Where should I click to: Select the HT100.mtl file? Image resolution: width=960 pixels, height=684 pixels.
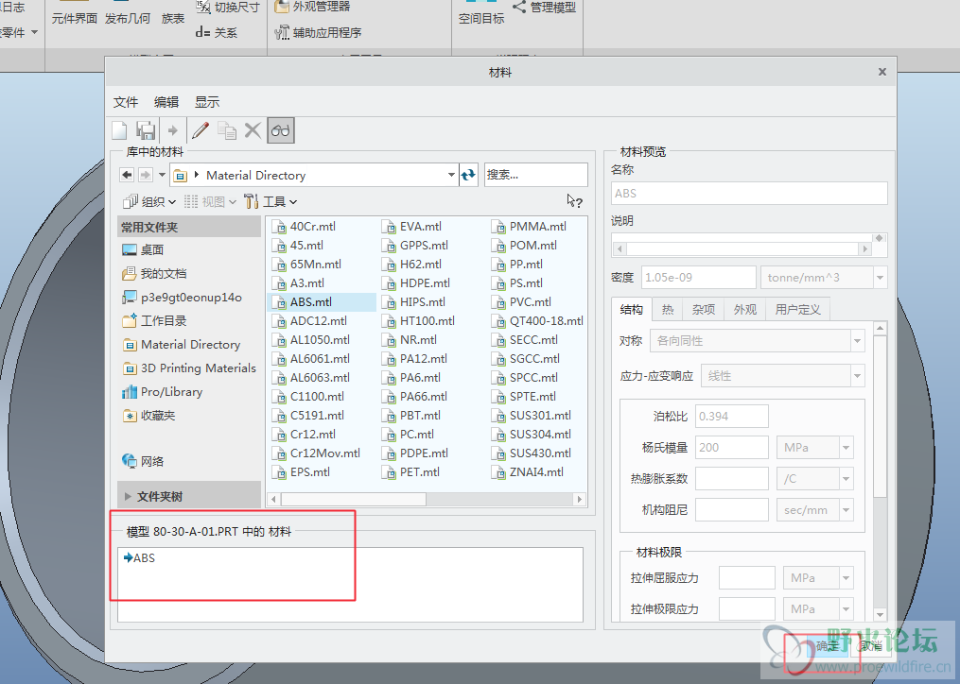point(419,320)
